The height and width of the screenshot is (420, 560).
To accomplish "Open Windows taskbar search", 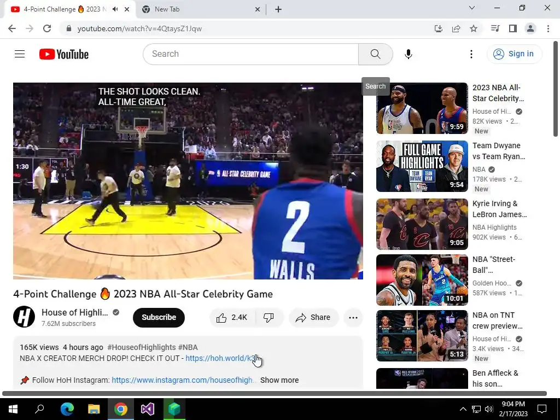I will [x=39, y=409].
